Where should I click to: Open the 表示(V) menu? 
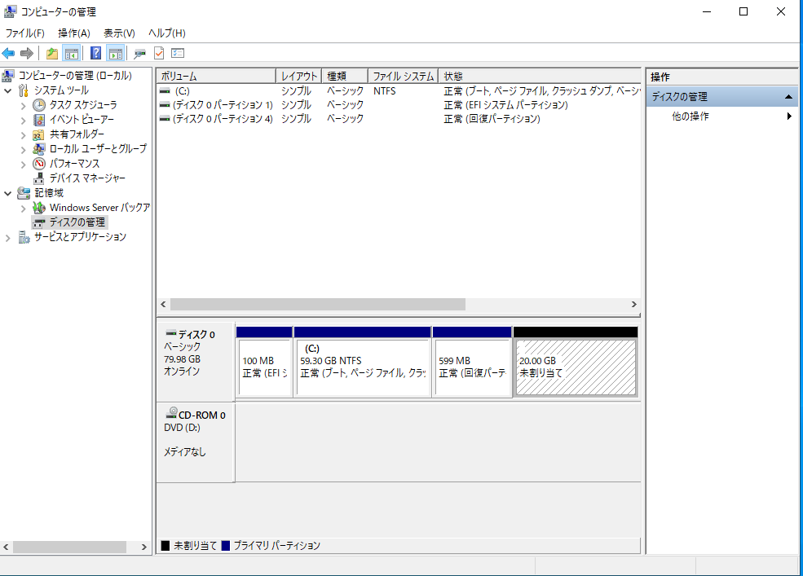tap(119, 33)
